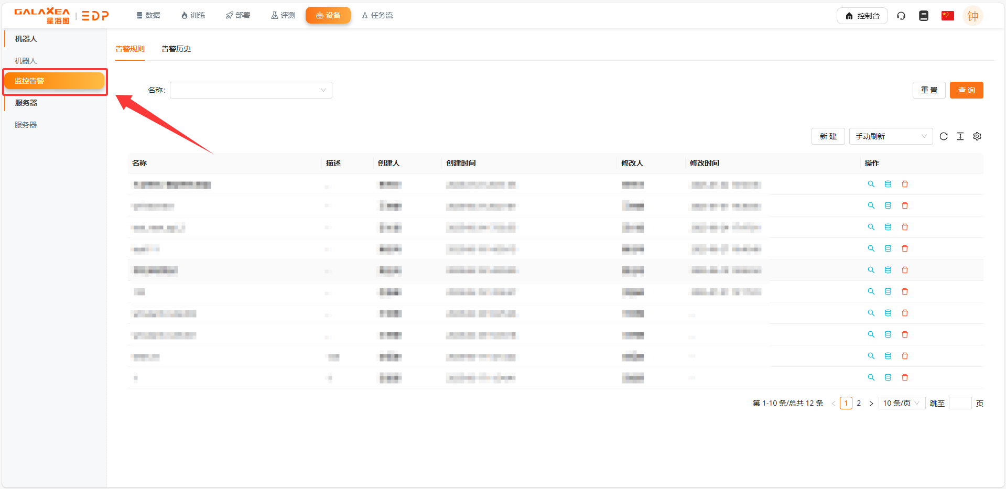Click the magnifier view icon in first row

click(x=871, y=184)
